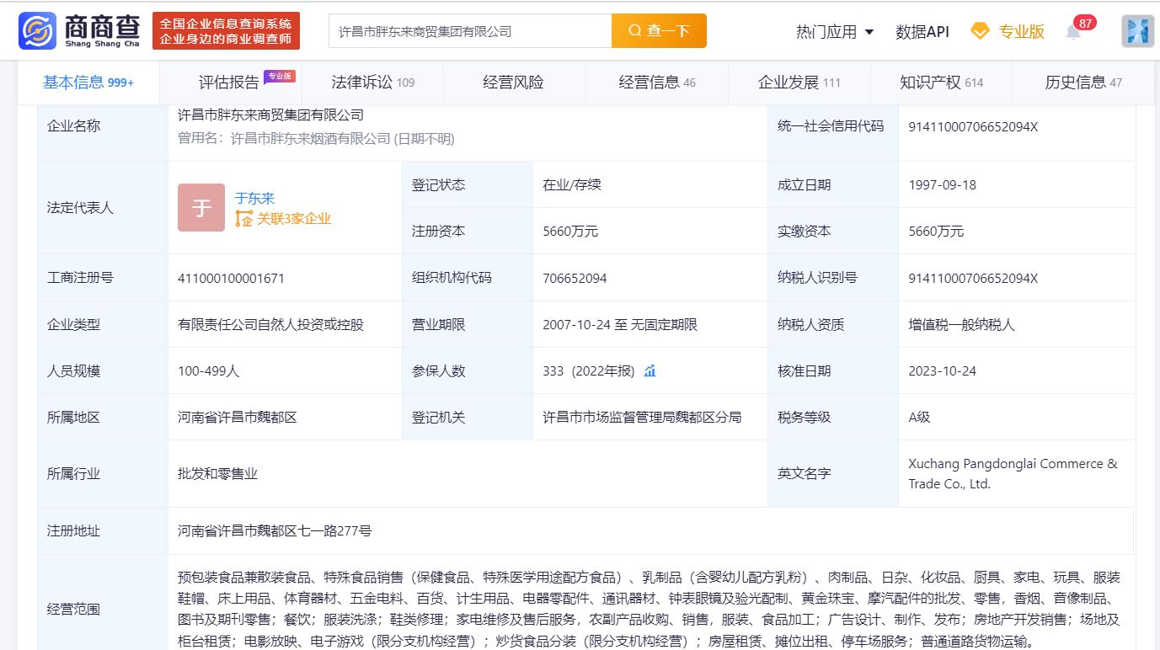Select the 经营风险 tab
1160x650 pixels.
coord(513,82)
